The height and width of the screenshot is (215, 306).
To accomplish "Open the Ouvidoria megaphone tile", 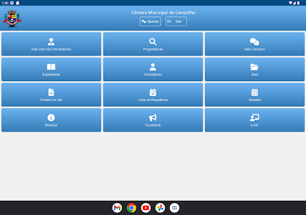I will (x=153, y=120).
